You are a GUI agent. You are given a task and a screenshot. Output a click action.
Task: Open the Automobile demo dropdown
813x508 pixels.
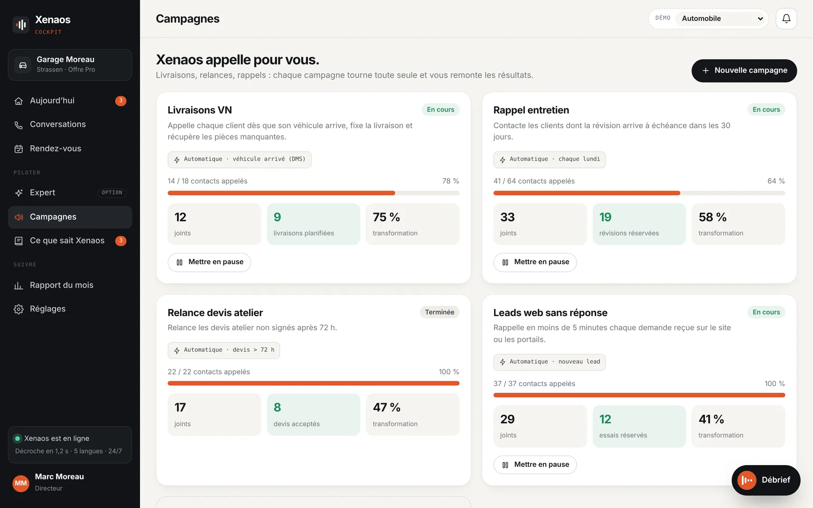point(722,19)
